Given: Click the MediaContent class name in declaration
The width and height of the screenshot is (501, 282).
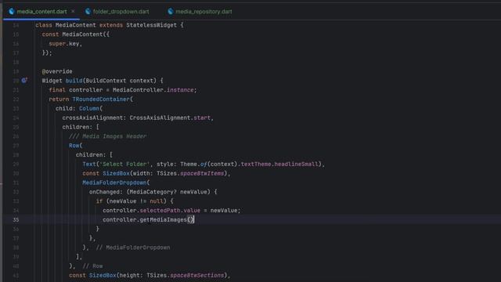Looking at the screenshot, I should [x=76, y=25].
